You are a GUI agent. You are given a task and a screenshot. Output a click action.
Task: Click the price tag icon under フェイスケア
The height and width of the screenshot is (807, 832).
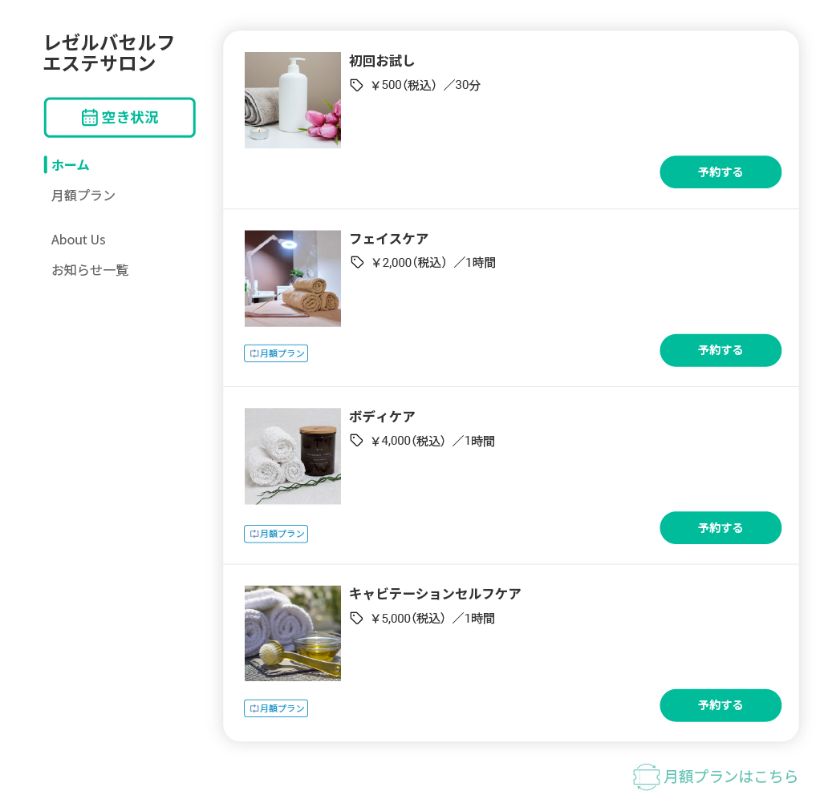click(357, 262)
